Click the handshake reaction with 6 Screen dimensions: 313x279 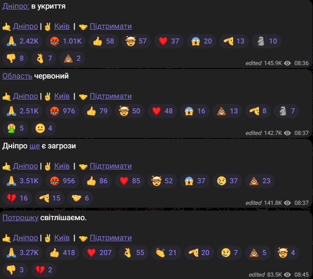pyautogui.click(x=80, y=198)
